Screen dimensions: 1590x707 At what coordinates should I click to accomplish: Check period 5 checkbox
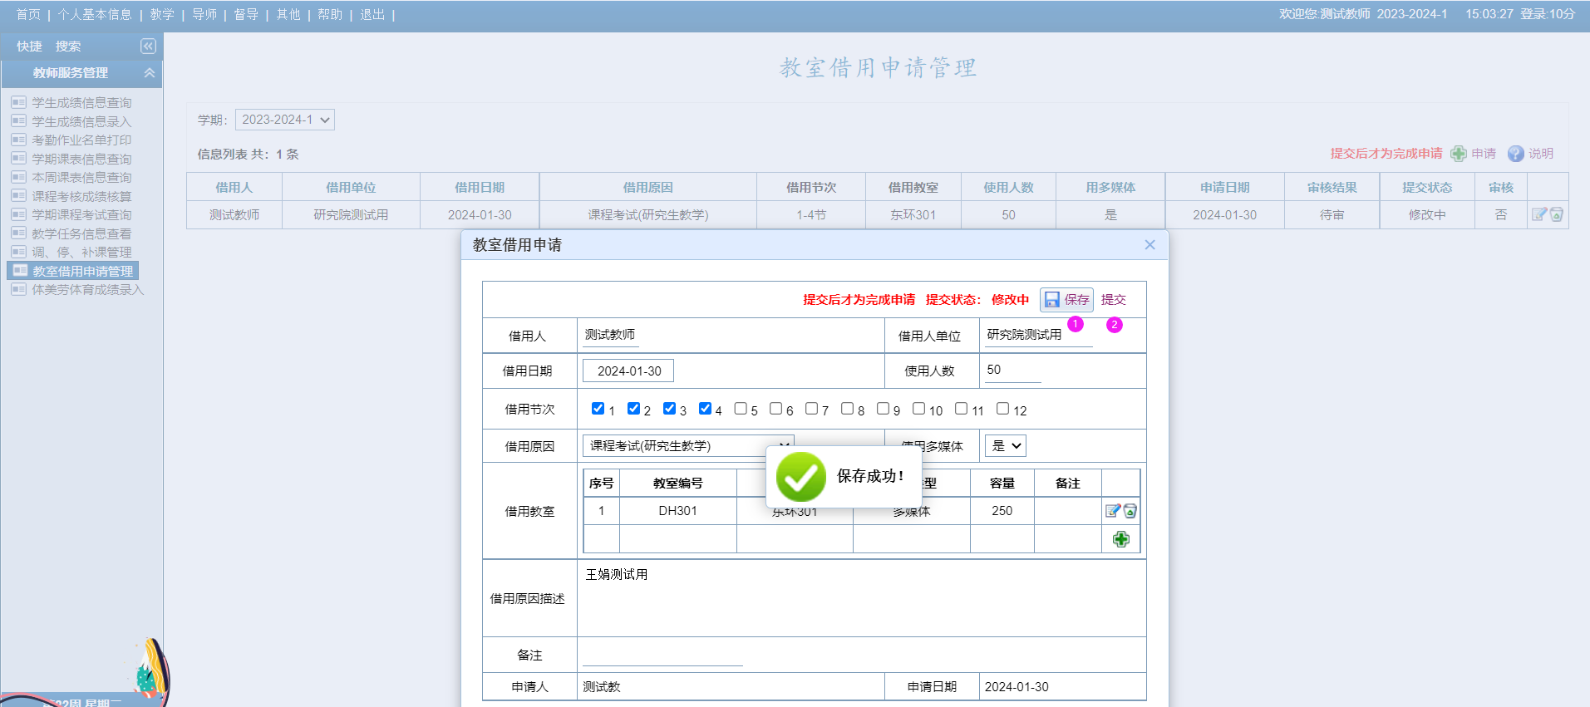741,409
